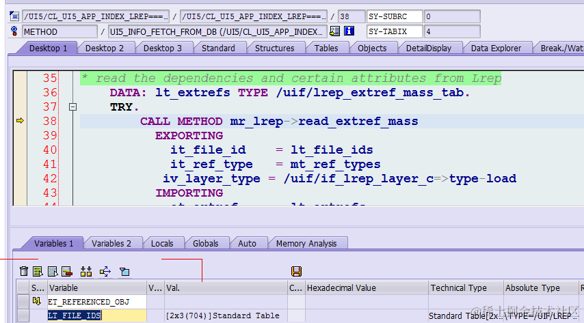Open the Tables tab
The width and height of the screenshot is (584, 323).
click(x=326, y=48)
